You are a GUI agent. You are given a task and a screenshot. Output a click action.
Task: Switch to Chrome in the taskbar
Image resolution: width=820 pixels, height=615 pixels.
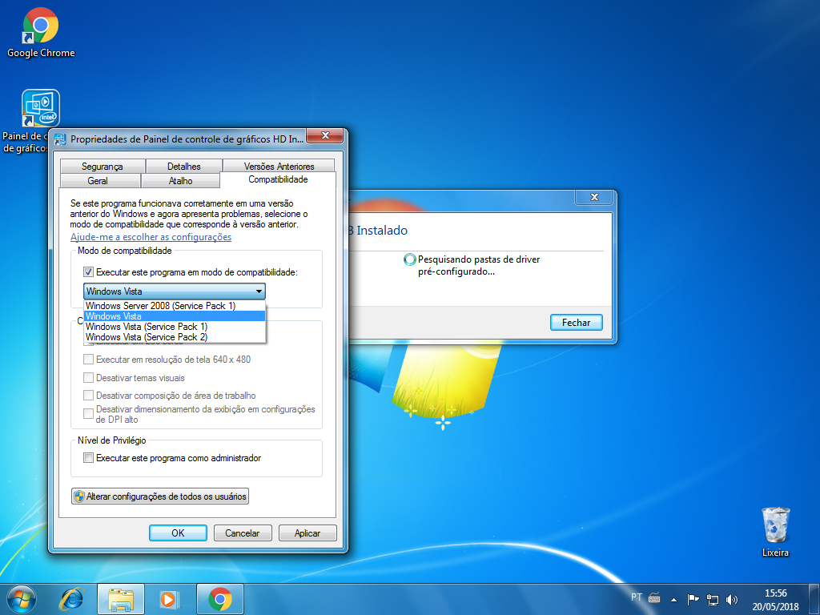220,599
